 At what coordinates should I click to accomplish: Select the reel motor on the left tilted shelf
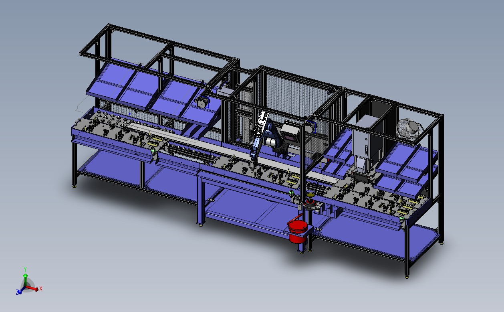tap(202, 102)
